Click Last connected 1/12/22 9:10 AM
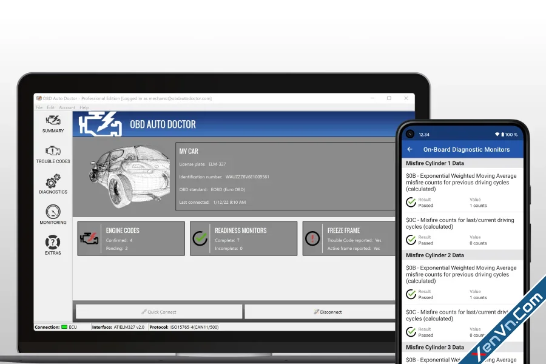 click(x=212, y=203)
